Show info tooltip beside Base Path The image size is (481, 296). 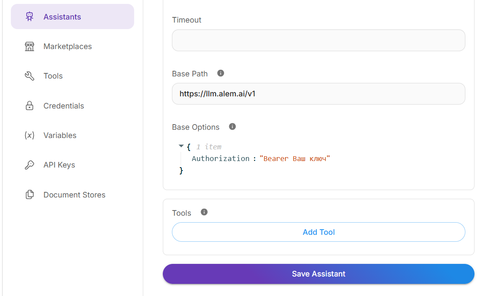(221, 73)
